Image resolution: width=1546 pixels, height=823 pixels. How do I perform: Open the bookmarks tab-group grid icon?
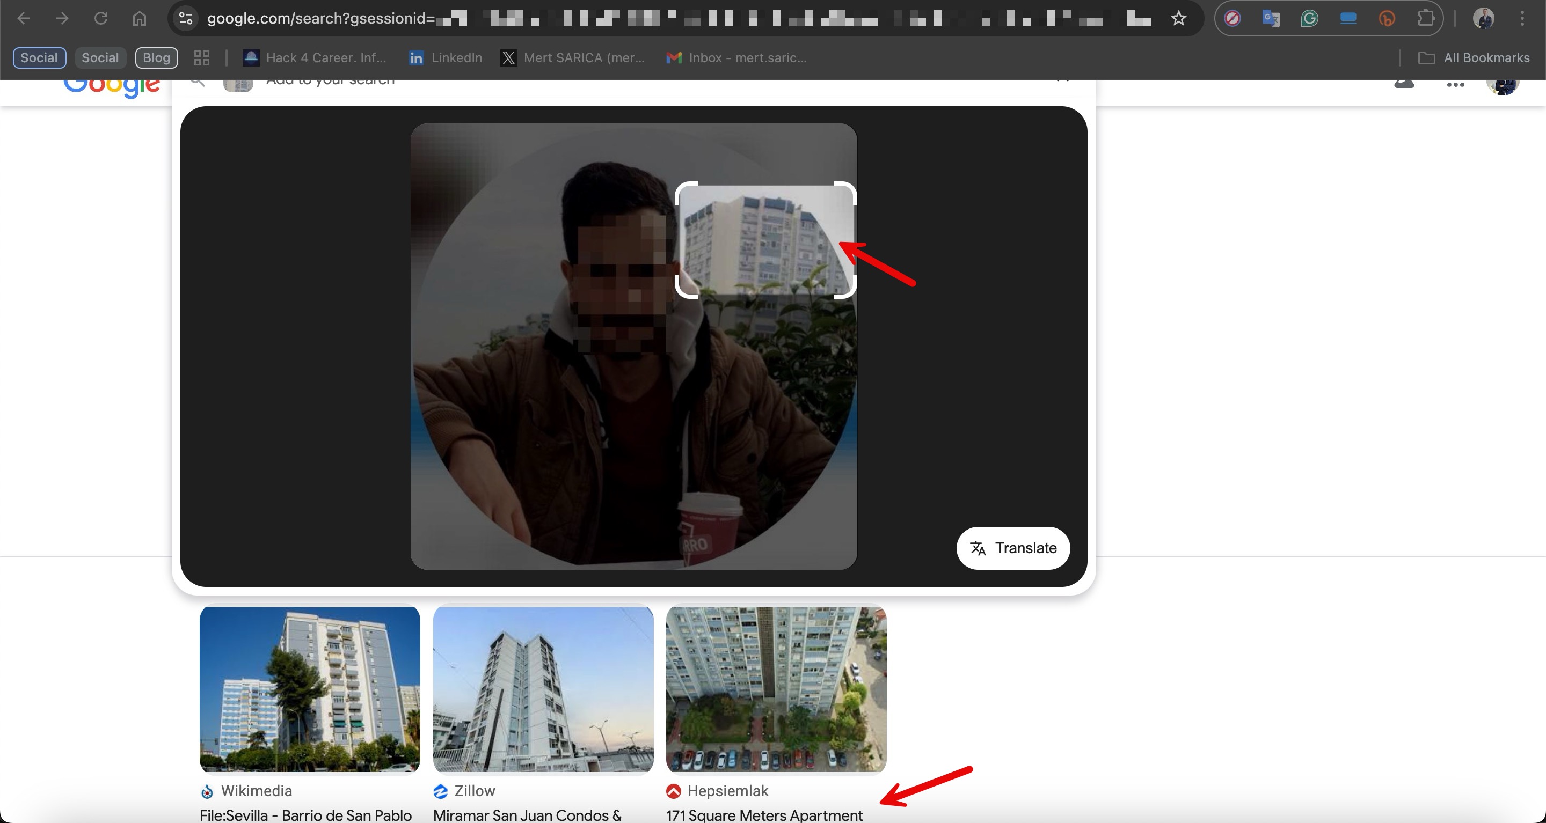pyautogui.click(x=202, y=57)
